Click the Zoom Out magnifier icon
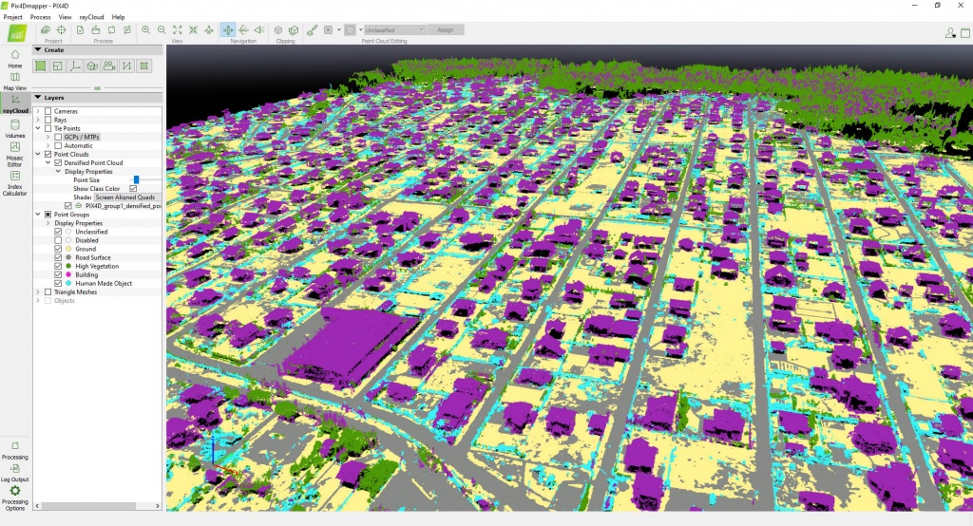 click(162, 30)
